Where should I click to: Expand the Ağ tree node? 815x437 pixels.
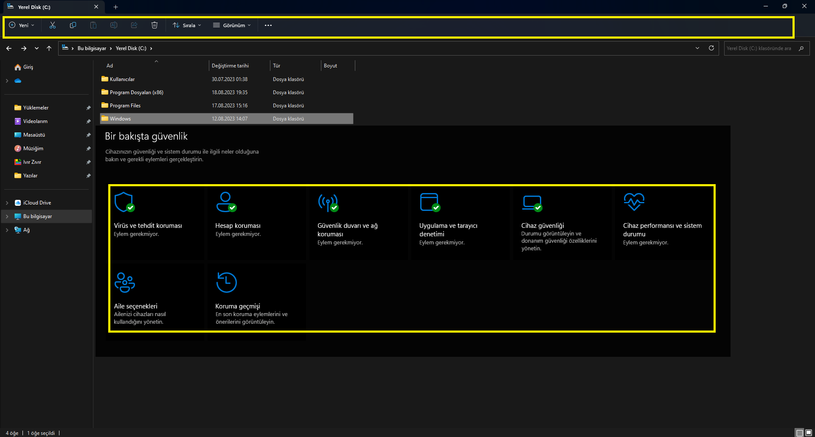point(7,230)
